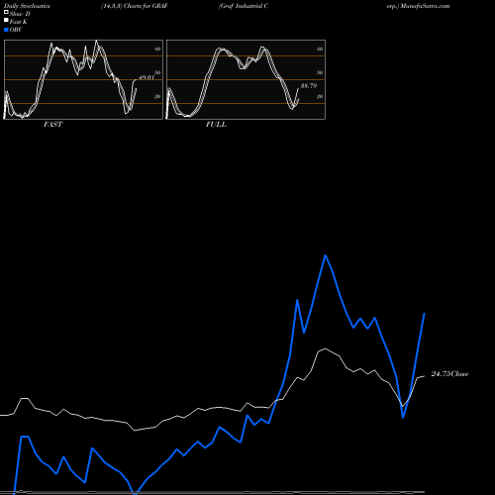Click the 20 level label in FULL chart
Viewport: 495px width, 495px height.
pyautogui.click(x=320, y=96)
